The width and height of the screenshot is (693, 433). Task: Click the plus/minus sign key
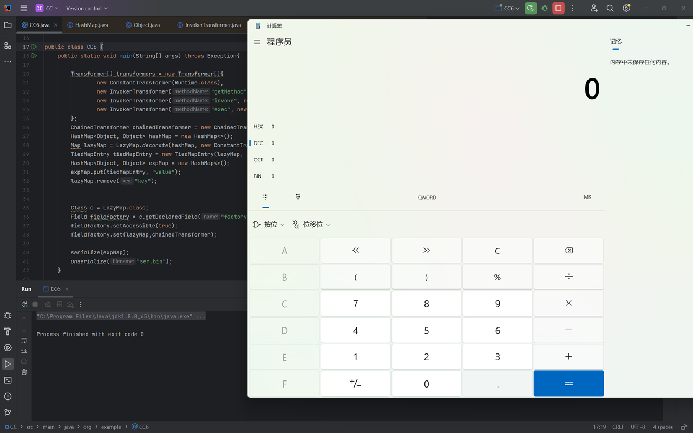(x=355, y=383)
